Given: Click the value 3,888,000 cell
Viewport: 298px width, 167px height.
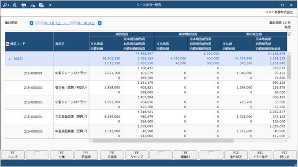Looking at the screenshot, I should (112, 88).
